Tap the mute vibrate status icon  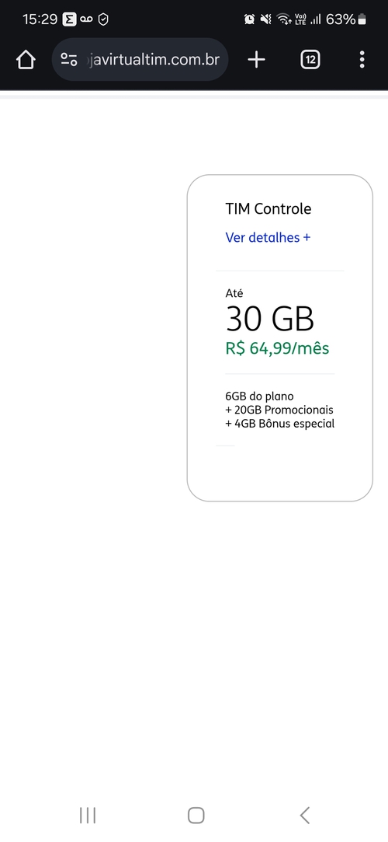click(x=266, y=19)
